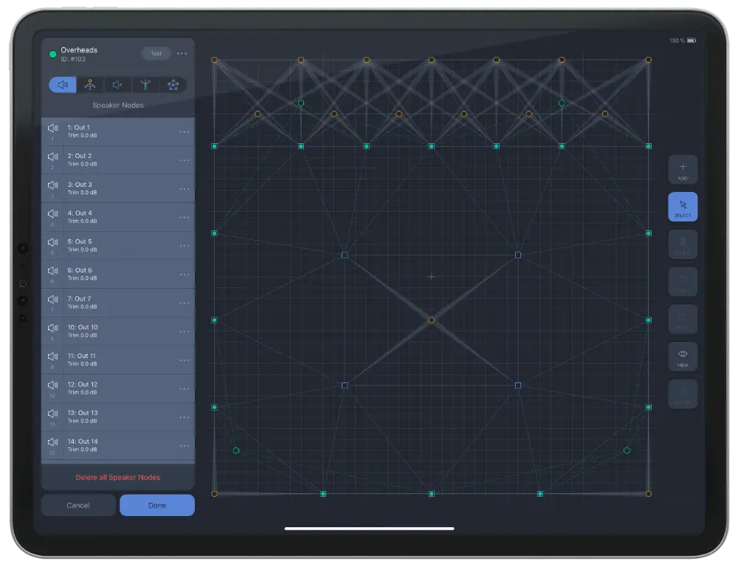Open the muted speaker node category icon
The height and width of the screenshot is (567, 738).
tap(117, 84)
